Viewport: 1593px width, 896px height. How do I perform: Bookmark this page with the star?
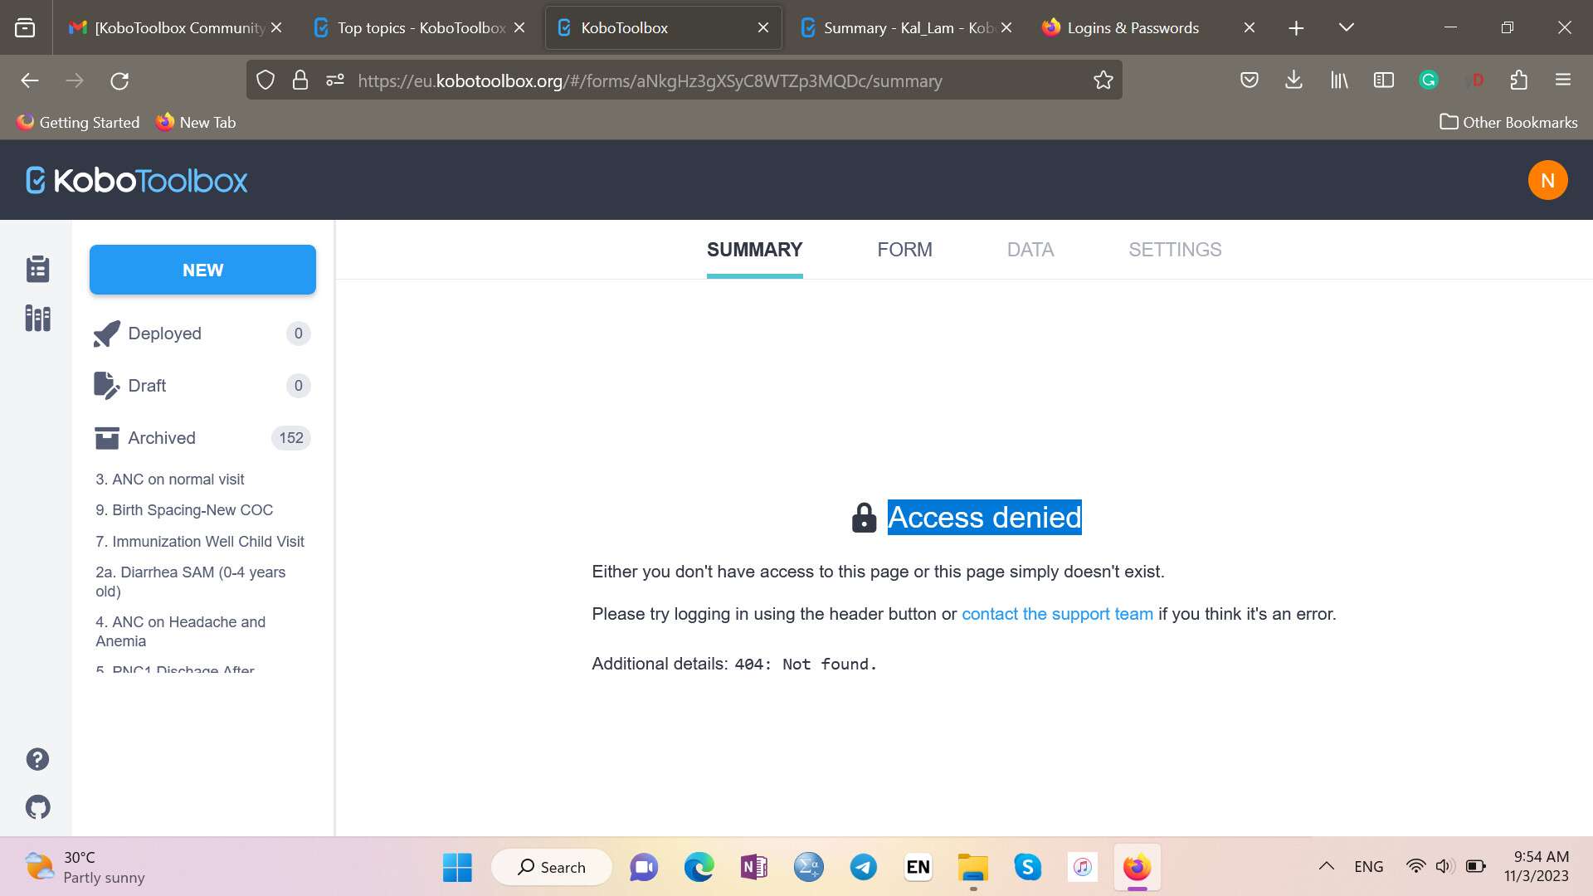[x=1103, y=80]
